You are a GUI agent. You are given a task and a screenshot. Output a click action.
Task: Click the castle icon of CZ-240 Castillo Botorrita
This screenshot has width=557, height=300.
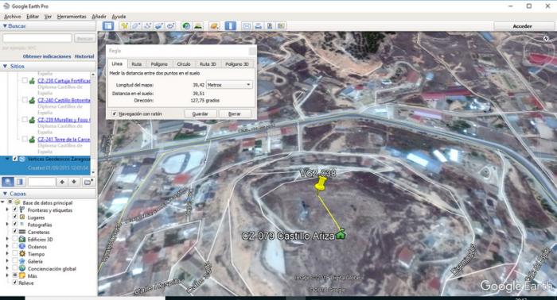tap(32, 101)
